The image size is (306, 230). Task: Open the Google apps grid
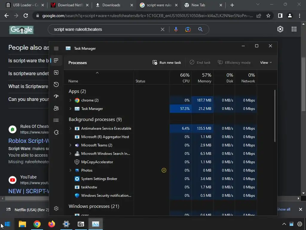point(294,29)
